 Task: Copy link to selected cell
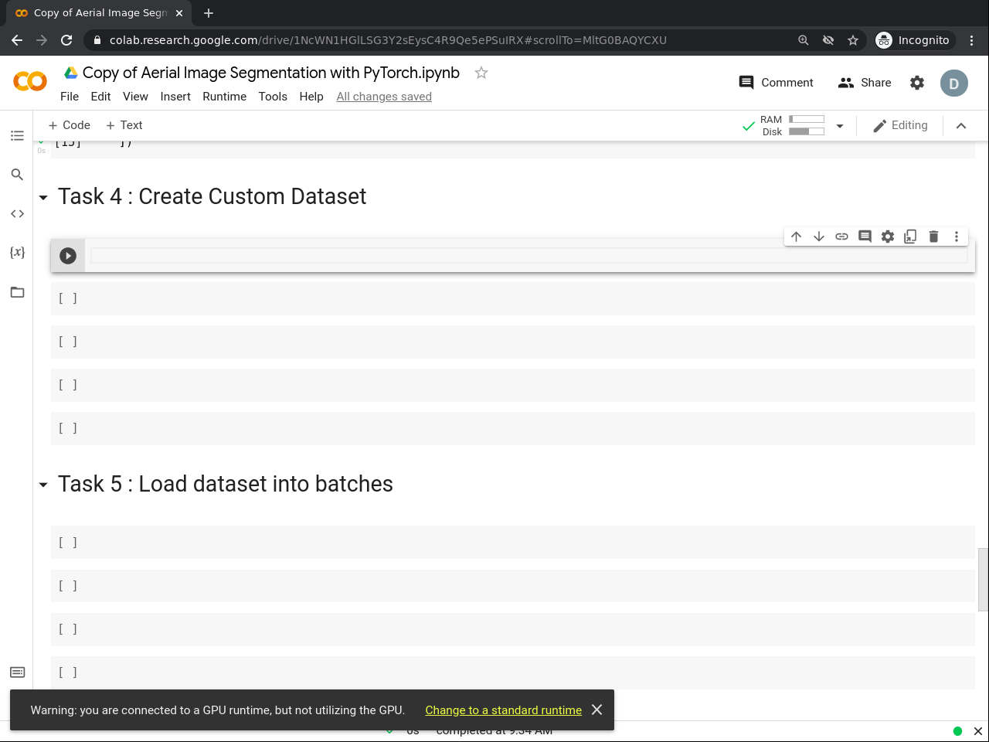coord(842,237)
